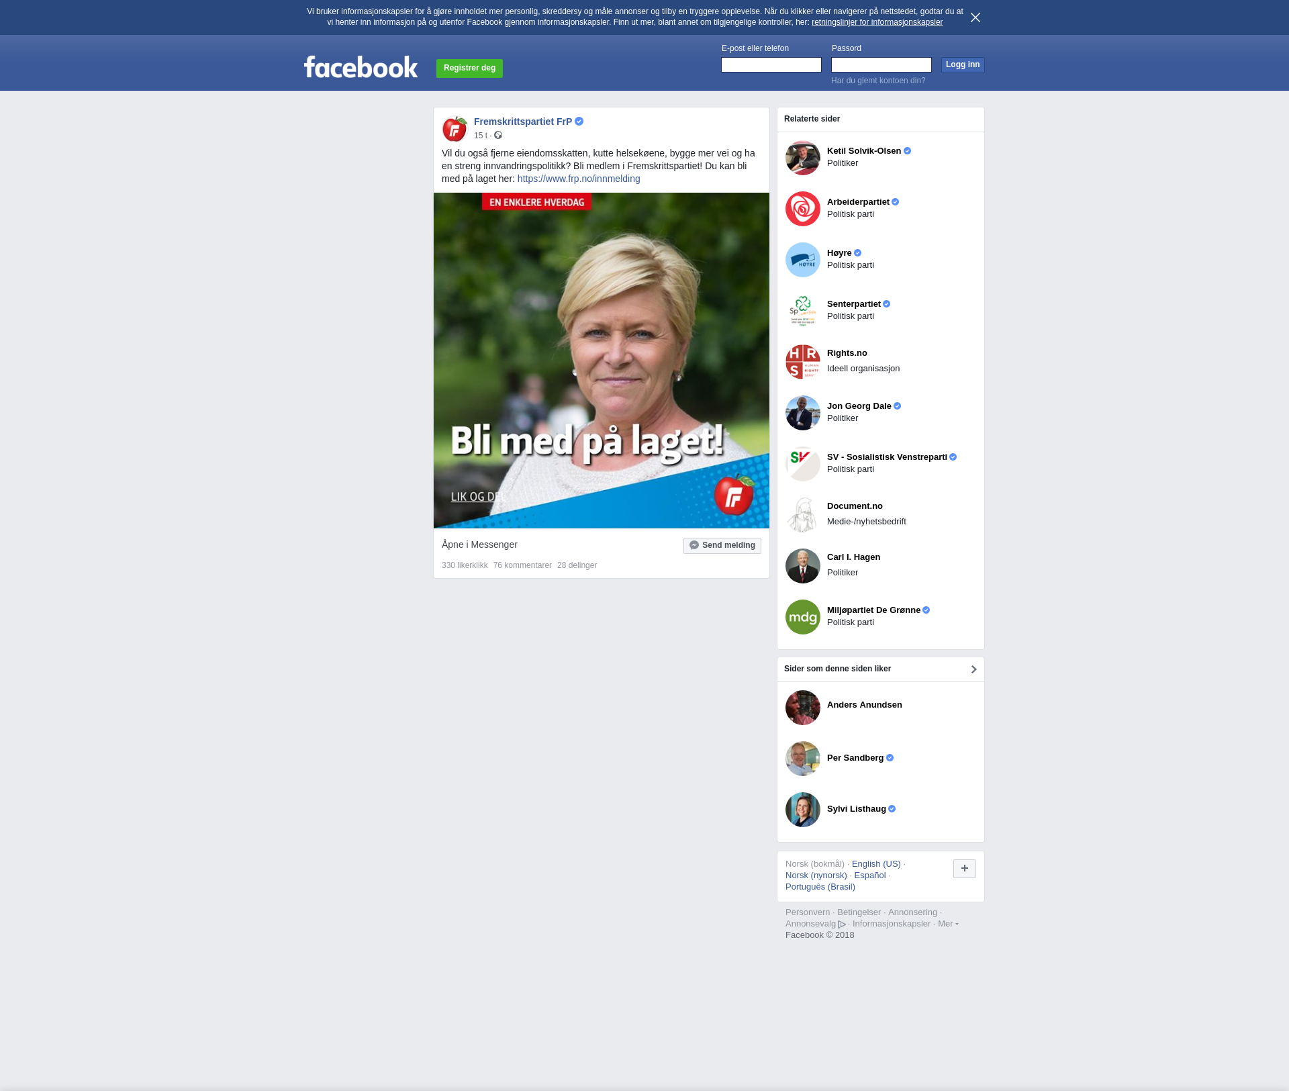Click the Document.no sketch avatar
The height and width of the screenshot is (1091, 1289).
[803, 515]
